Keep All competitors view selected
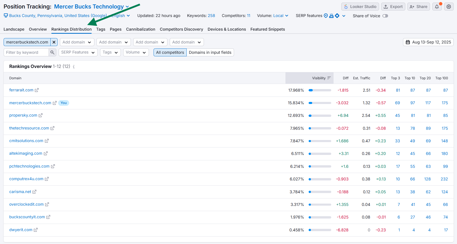This screenshot has height=244, width=457. coord(170,52)
